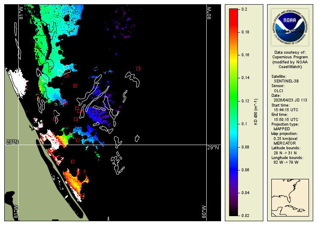Image resolution: width=317 pixels, height=225 pixels.
Task: Click the 2026/04/23 JD 113 date value
Action: (x=290, y=100)
